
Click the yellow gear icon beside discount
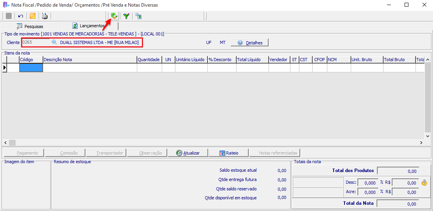click(424, 183)
